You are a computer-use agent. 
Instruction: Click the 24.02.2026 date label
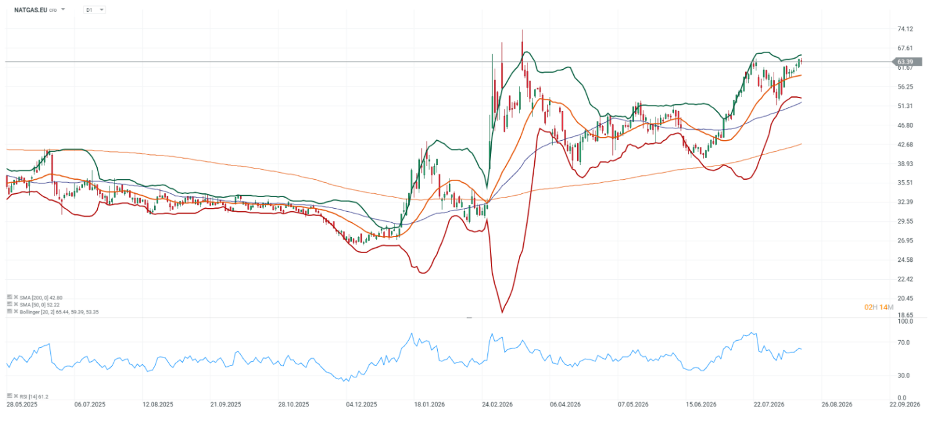pyautogui.click(x=497, y=404)
